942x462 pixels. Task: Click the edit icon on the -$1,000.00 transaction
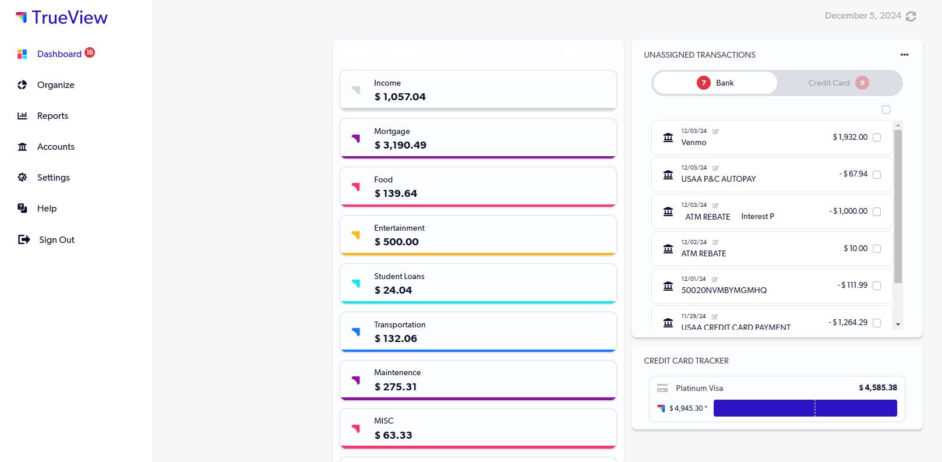point(715,205)
